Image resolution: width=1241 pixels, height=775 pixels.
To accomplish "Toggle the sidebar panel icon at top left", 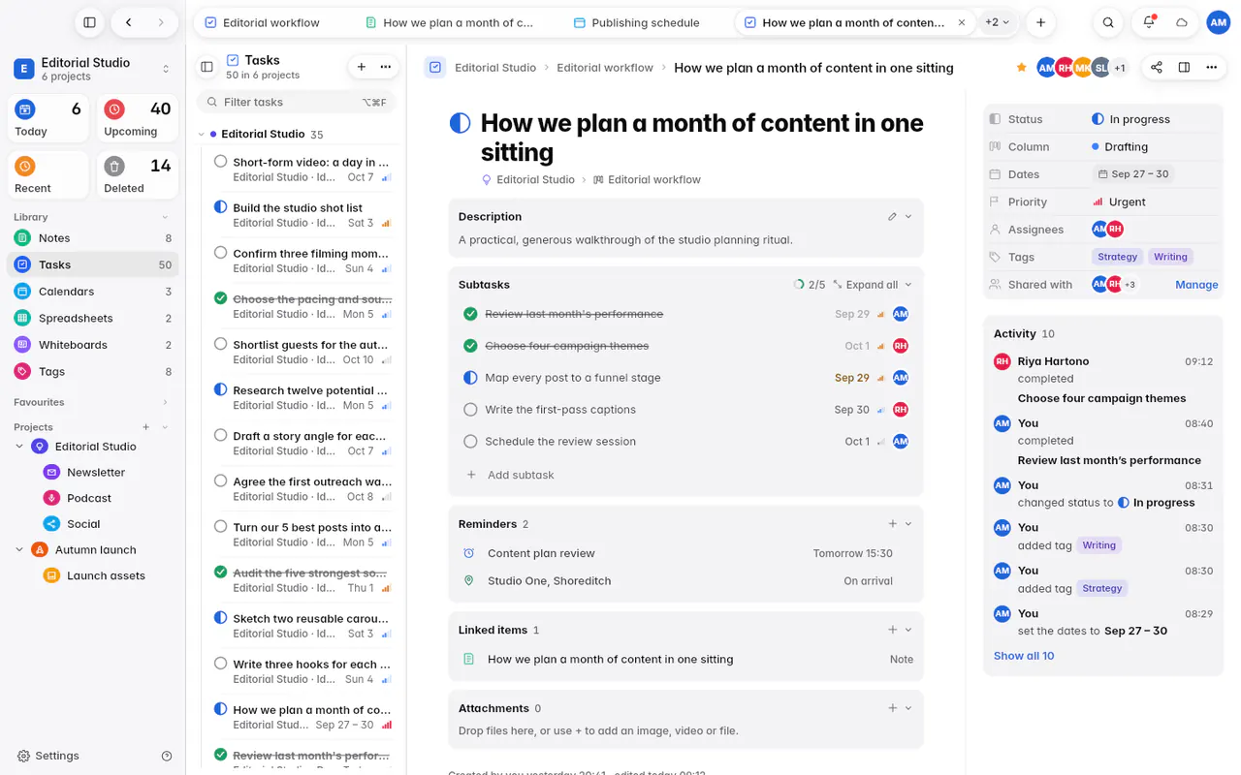I will (x=89, y=22).
